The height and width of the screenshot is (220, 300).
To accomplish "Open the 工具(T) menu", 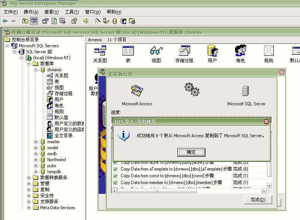I will click(72, 12).
